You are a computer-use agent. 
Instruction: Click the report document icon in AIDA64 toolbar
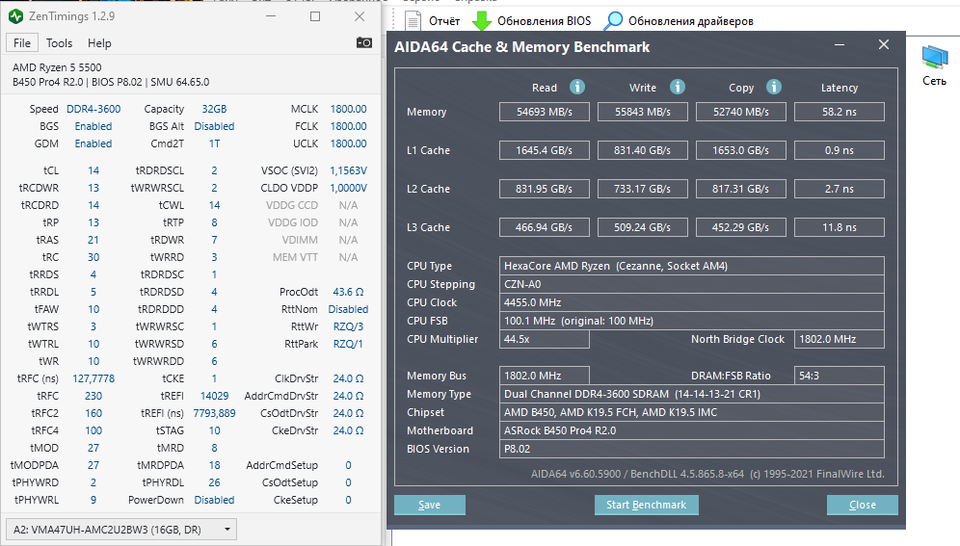pyautogui.click(x=413, y=21)
